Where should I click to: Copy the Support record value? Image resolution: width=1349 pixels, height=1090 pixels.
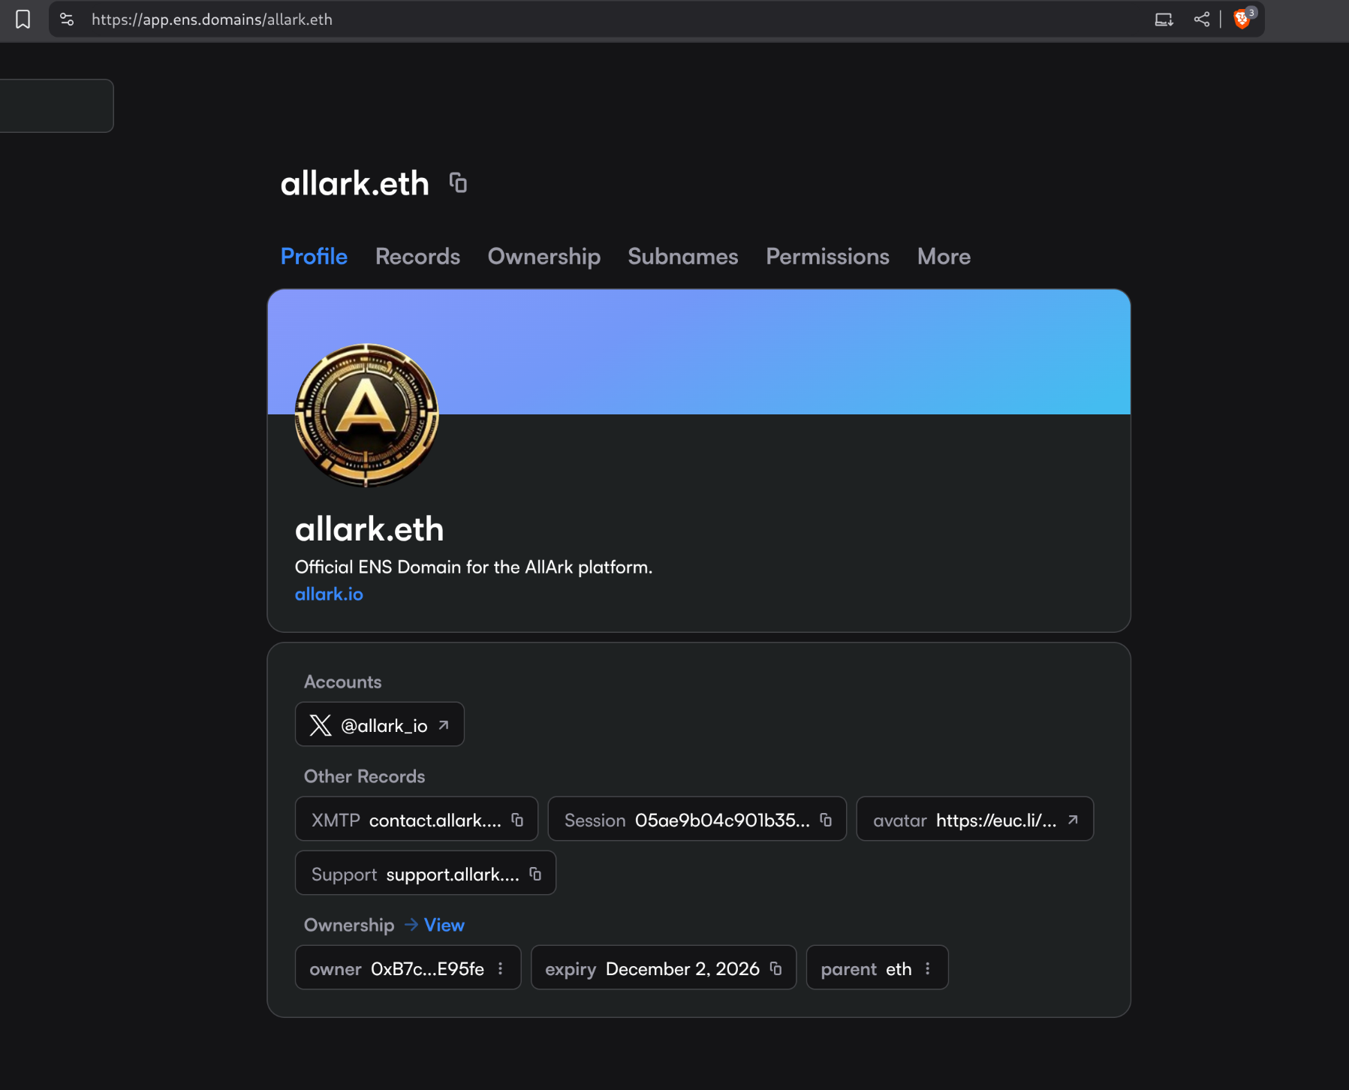pyautogui.click(x=535, y=874)
